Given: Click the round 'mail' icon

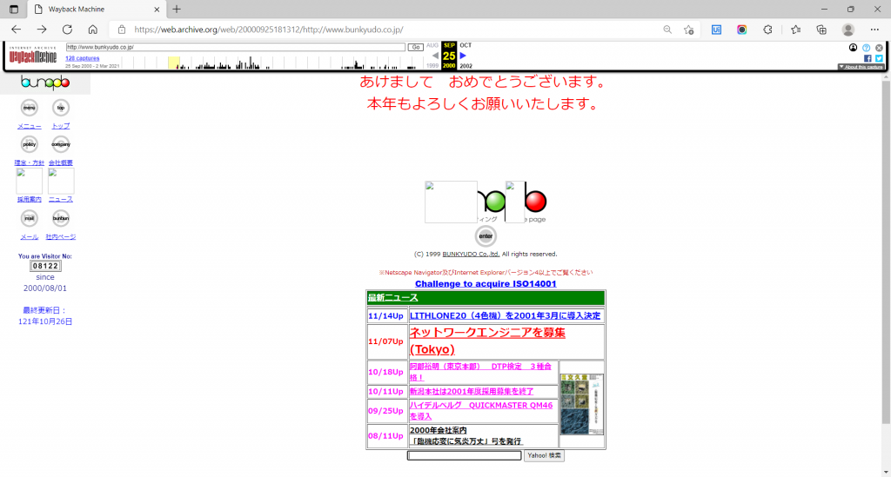Looking at the screenshot, I should pos(30,218).
